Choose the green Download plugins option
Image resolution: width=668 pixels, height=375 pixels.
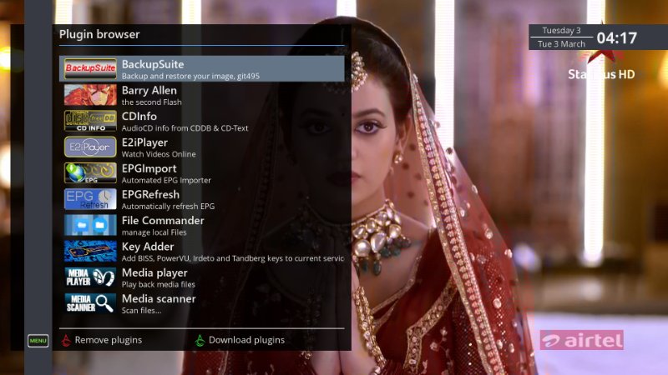[x=240, y=340]
